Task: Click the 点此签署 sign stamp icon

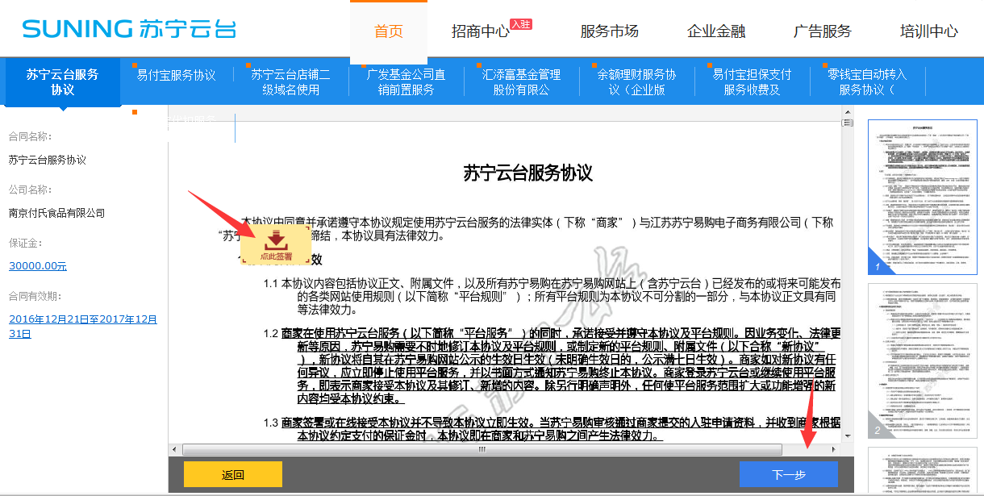Action: (x=276, y=244)
